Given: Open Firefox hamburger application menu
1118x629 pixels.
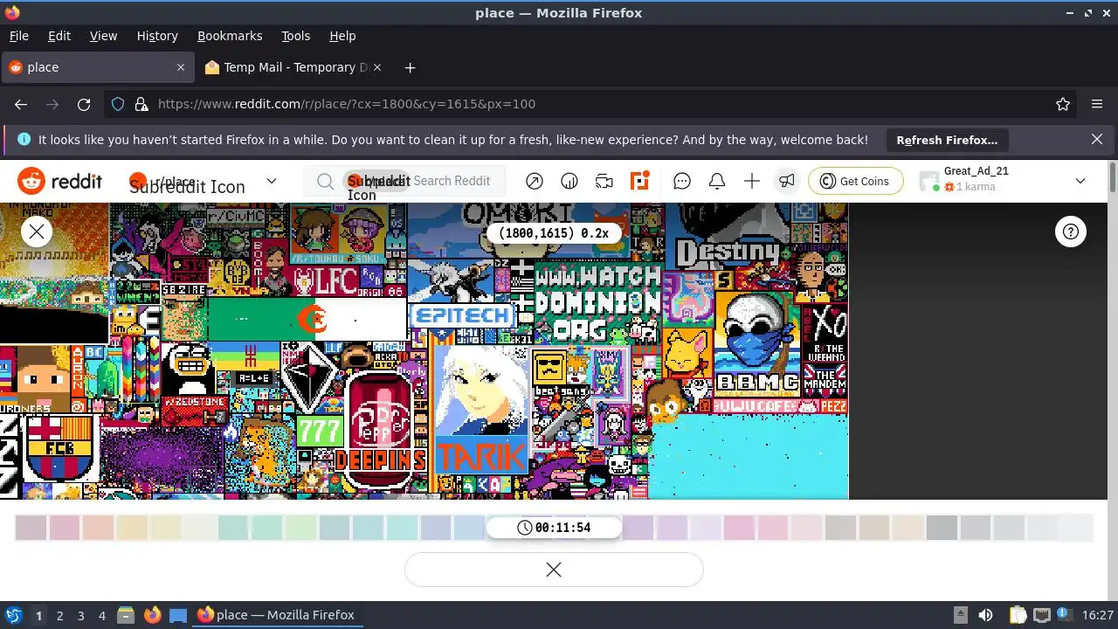Looking at the screenshot, I should (1097, 104).
